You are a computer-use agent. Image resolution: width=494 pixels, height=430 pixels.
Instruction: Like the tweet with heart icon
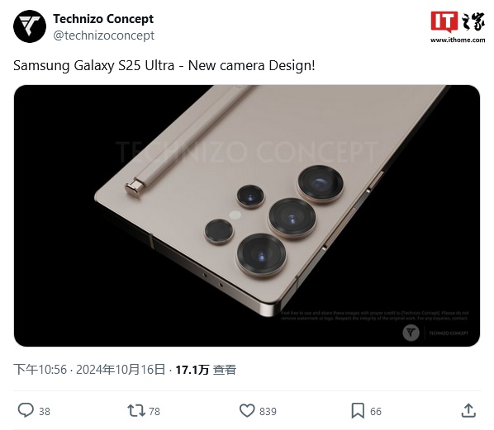click(247, 410)
